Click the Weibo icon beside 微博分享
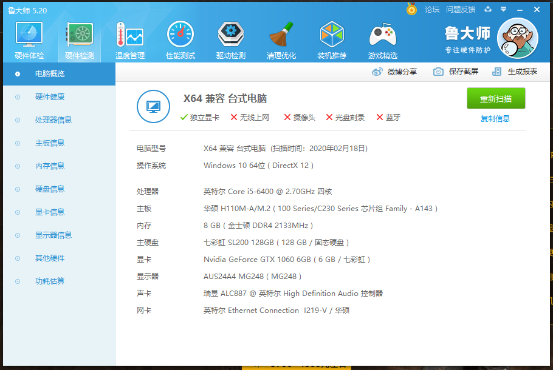The width and height of the screenshot is (553, 370). [377, 72]
